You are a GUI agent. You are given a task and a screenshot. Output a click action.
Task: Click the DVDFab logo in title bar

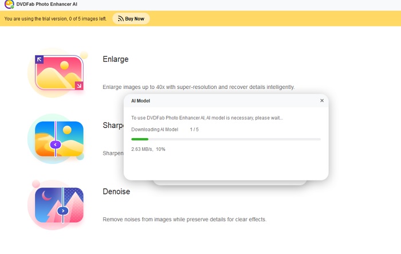click(x=9, y=4)
